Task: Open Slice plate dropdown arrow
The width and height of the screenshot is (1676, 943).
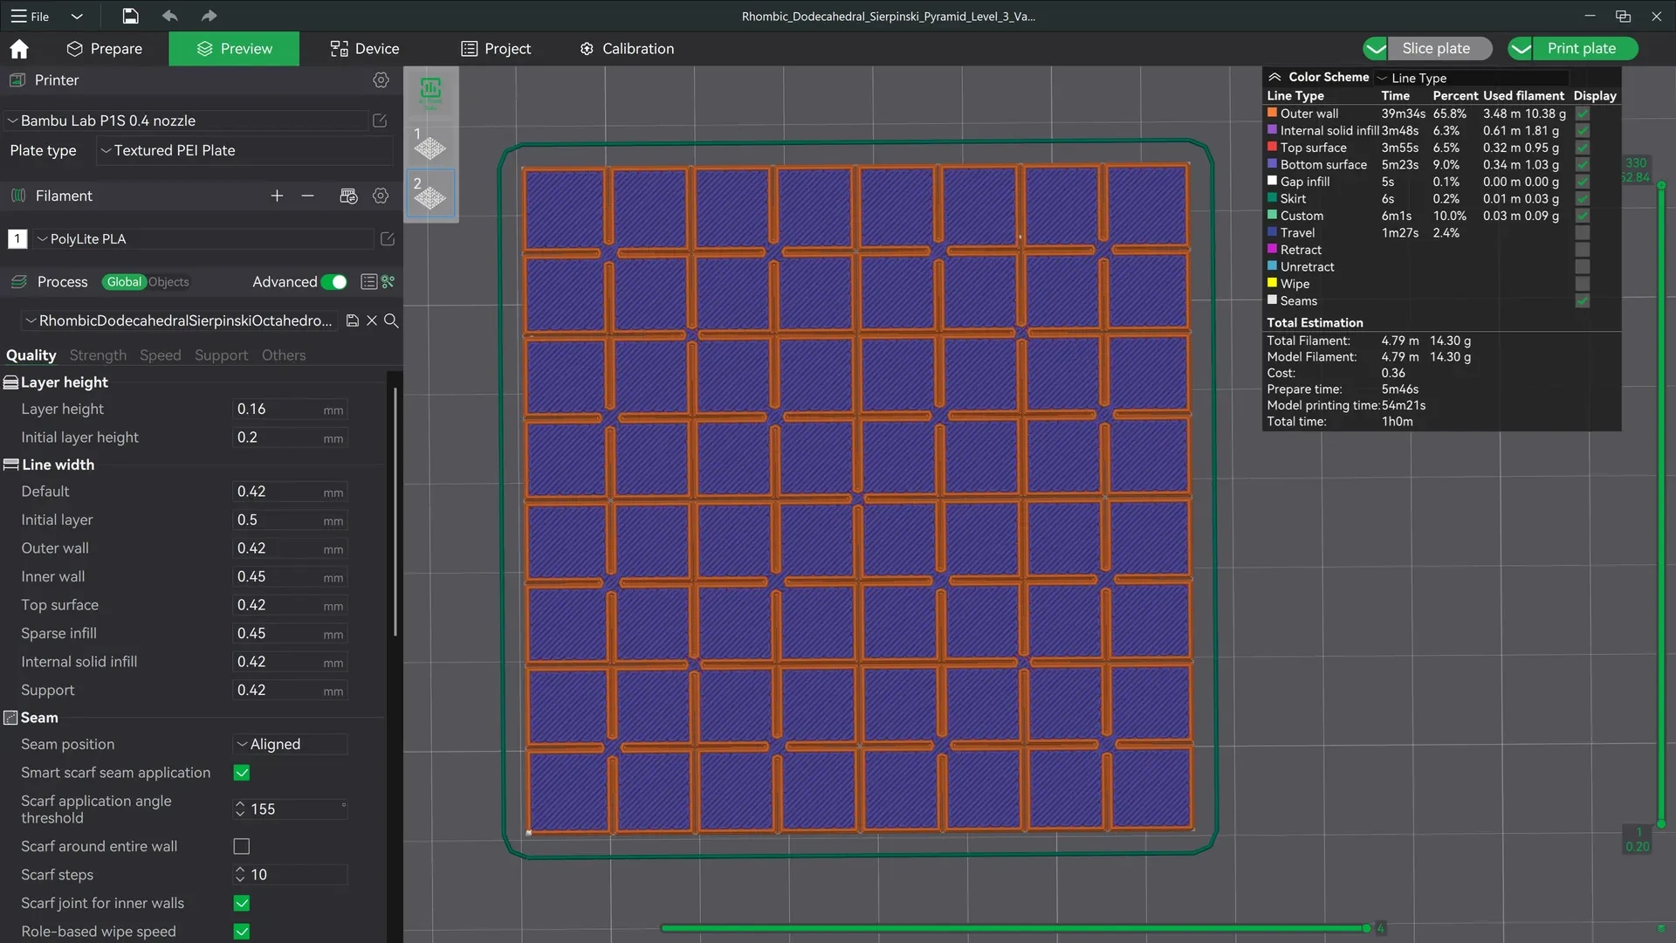Action: [x=1376, y=49]
